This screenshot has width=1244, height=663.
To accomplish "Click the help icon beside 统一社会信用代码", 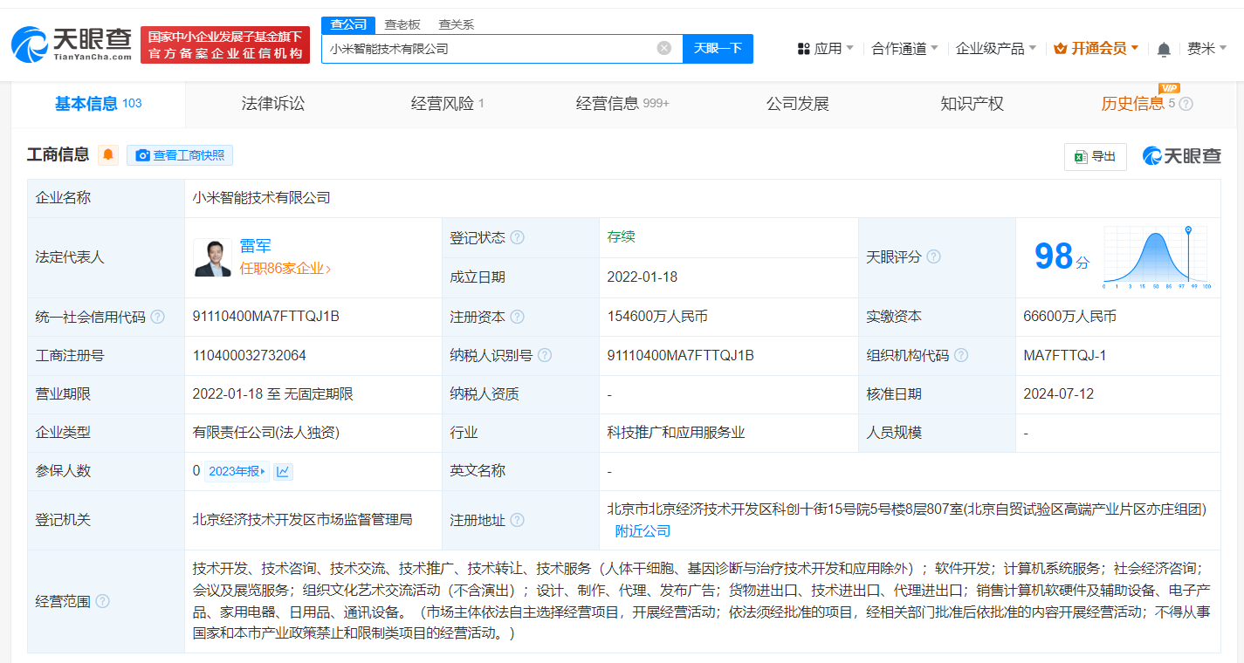I will 157,317.
